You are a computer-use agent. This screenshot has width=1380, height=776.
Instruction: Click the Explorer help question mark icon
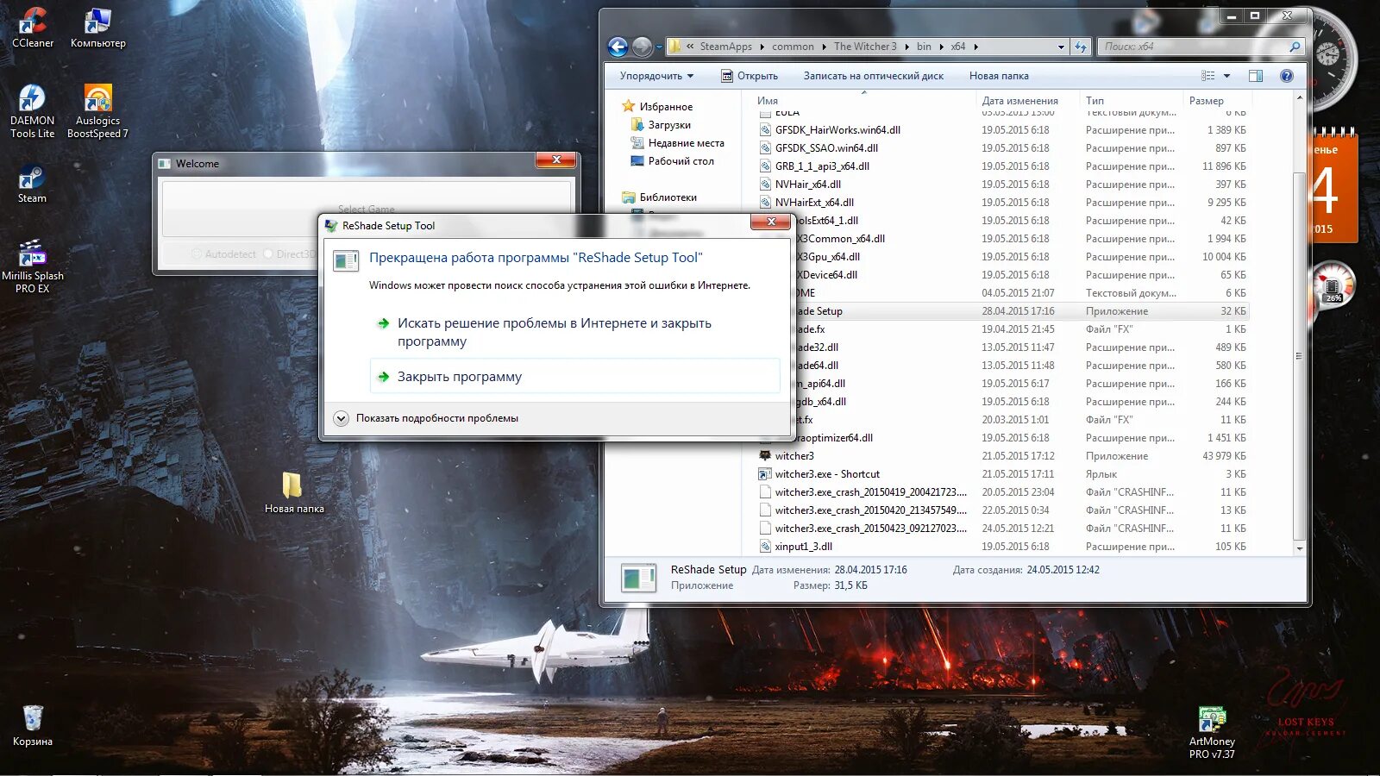[x=1287, y=76]
